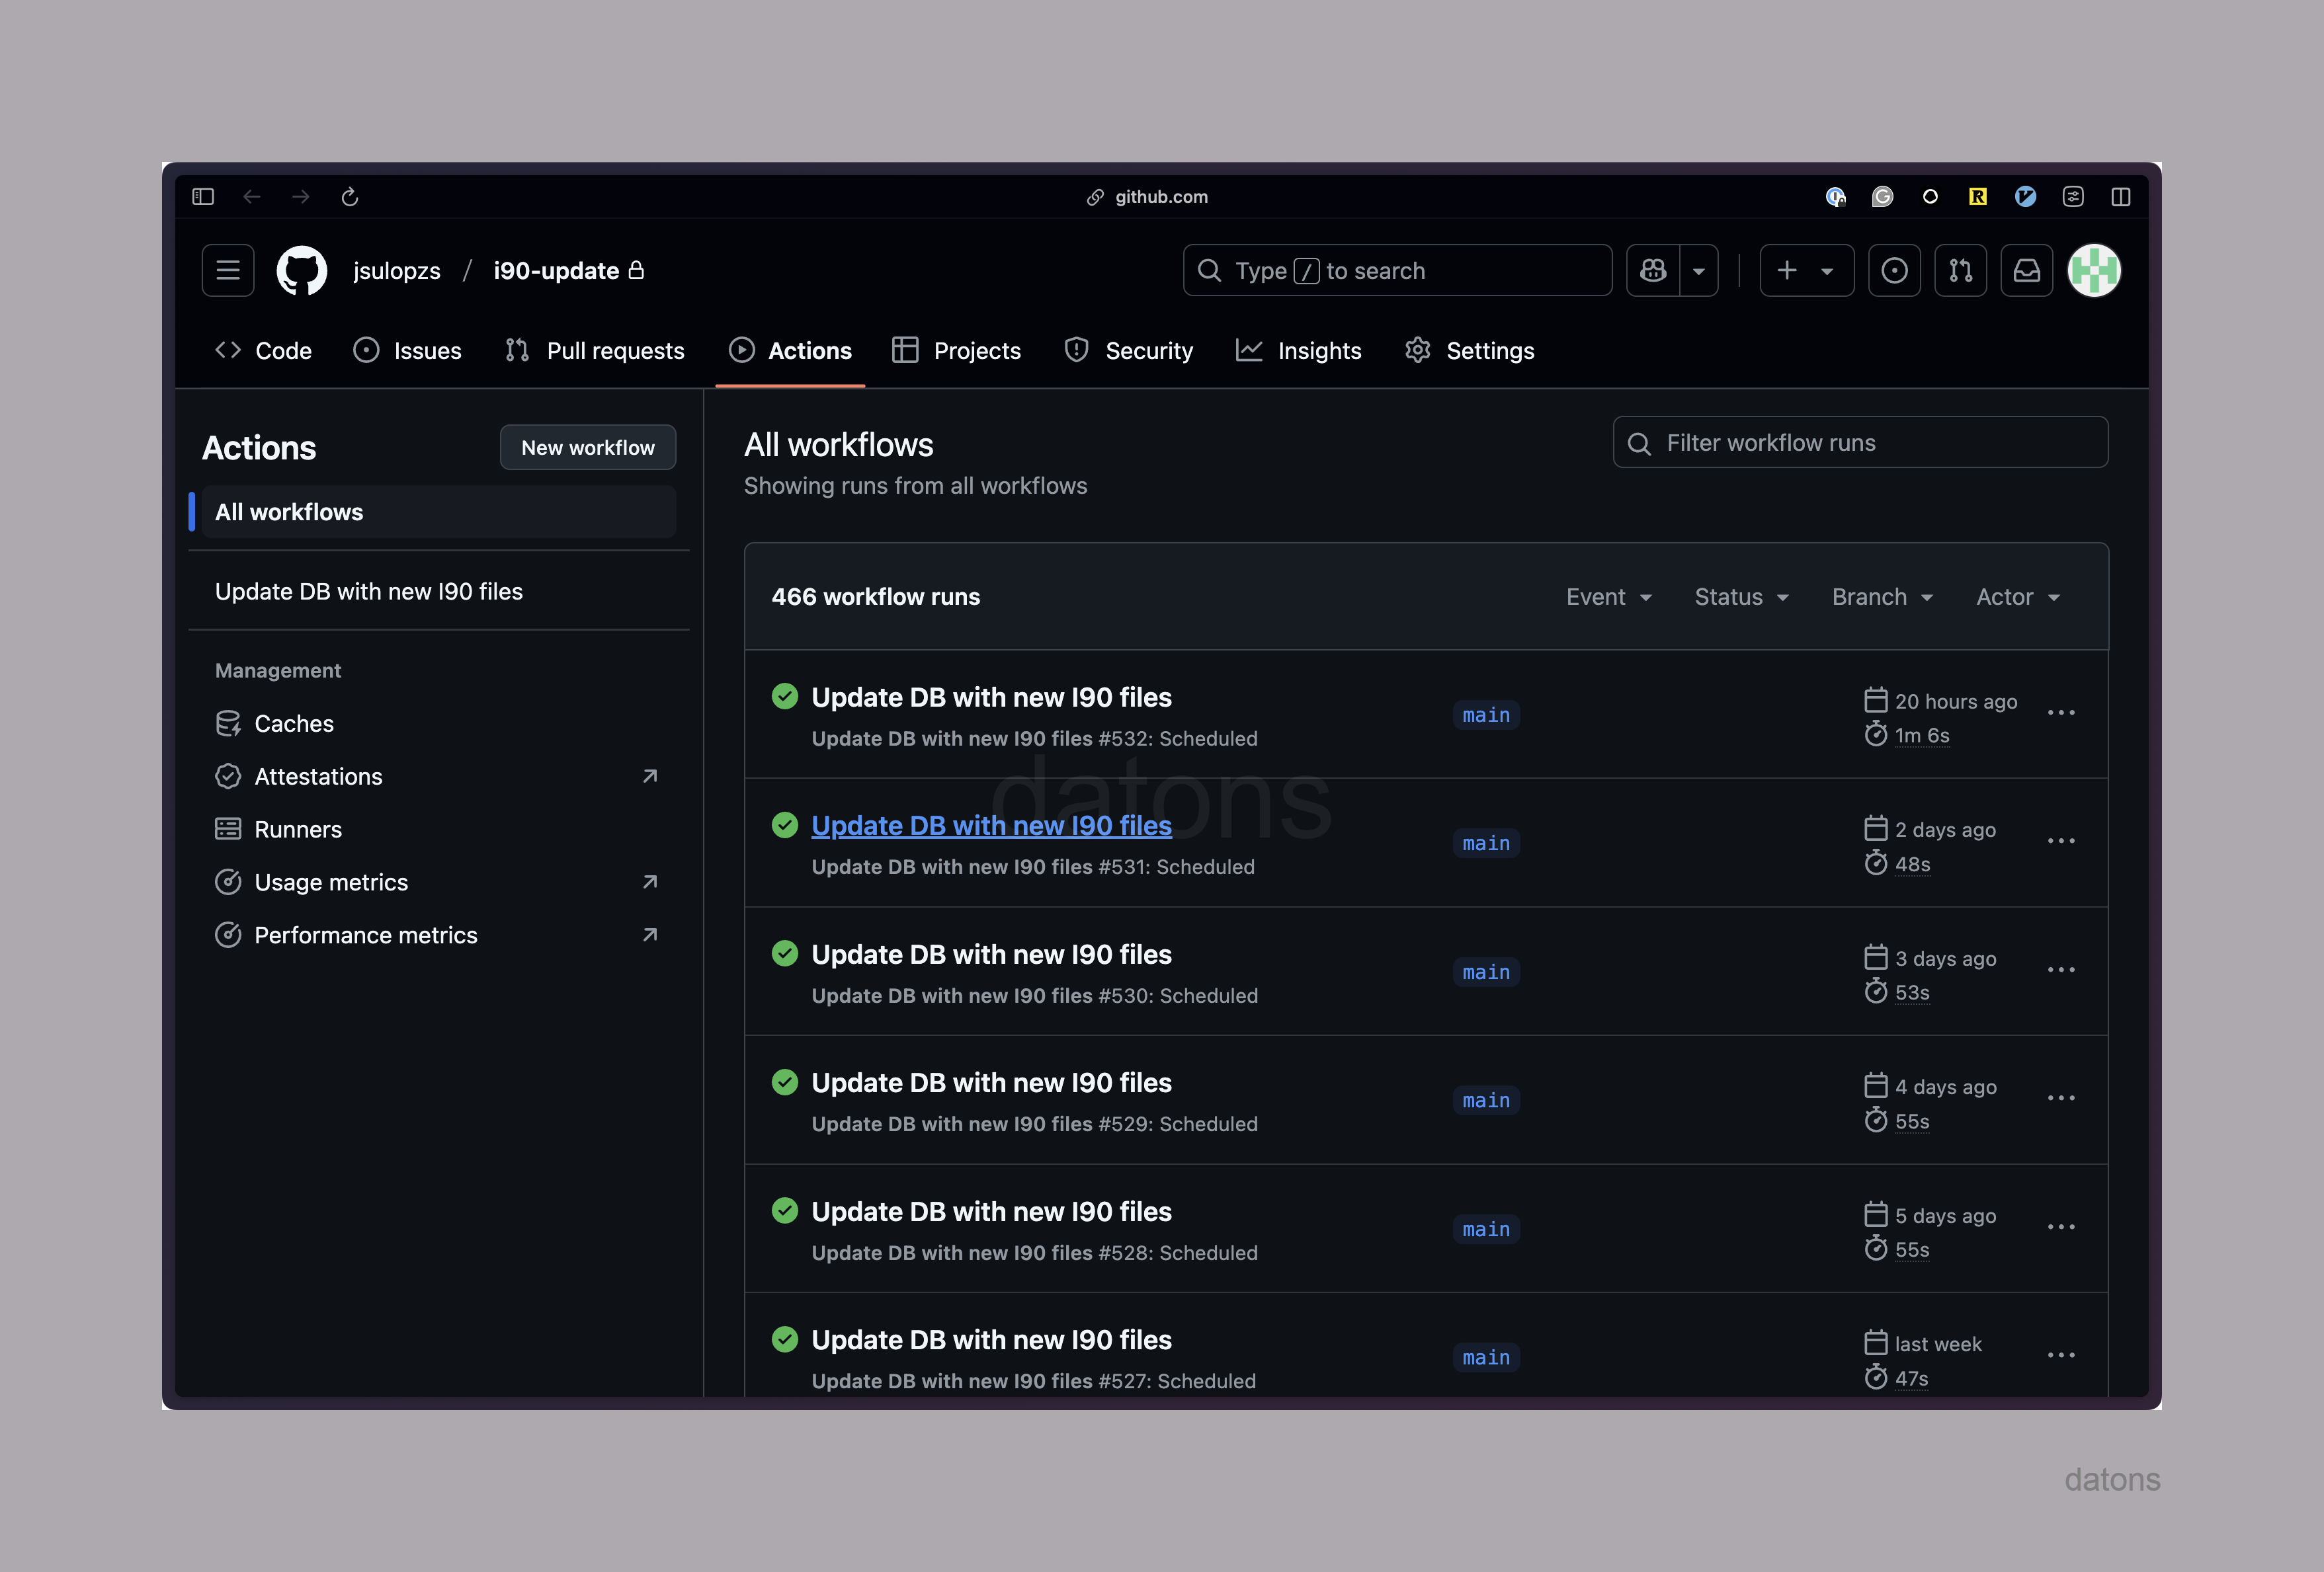Open the notifications inbox icon
2324x1572 pixels.
point(2026,271)
